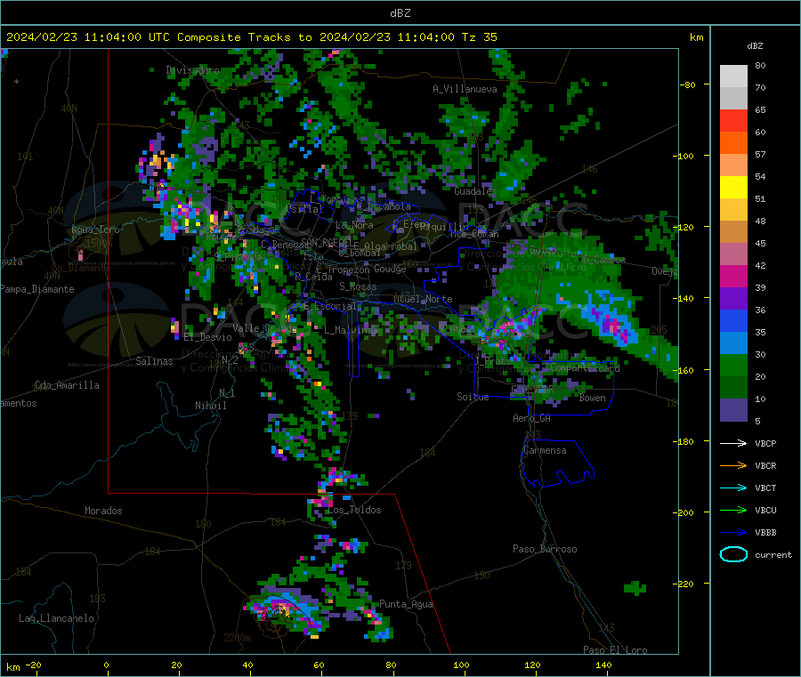This screenshot has height=677, width=801.
Task: Click the 'dBZ' heading above the color scale
Action: 755,46
